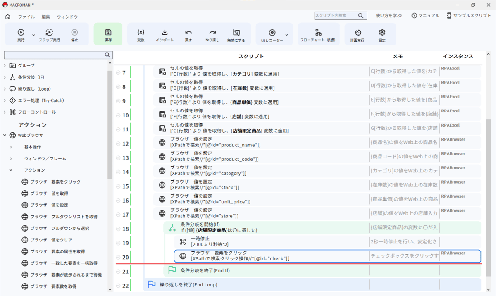Screen dimensions: 496x296
Task: Click 一時停止 command icon on line 19
Action: pos(183,242)
